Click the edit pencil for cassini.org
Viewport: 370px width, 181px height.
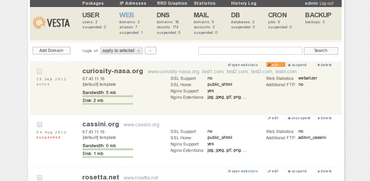click(x=273, y=118)
